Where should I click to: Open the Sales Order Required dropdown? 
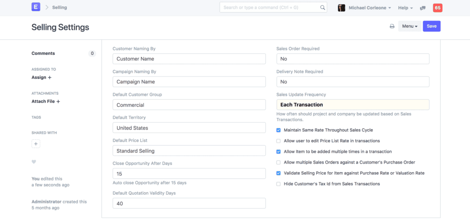pyautogui.click(x=353, y=59)
